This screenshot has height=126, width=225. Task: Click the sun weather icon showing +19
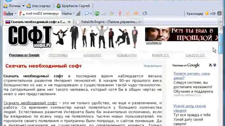(x=207, y=14)
